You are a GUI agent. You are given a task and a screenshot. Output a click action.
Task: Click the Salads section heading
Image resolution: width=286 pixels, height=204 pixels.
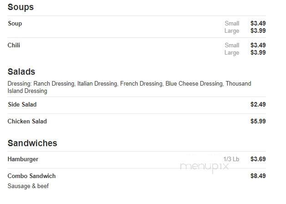(21, 71)
